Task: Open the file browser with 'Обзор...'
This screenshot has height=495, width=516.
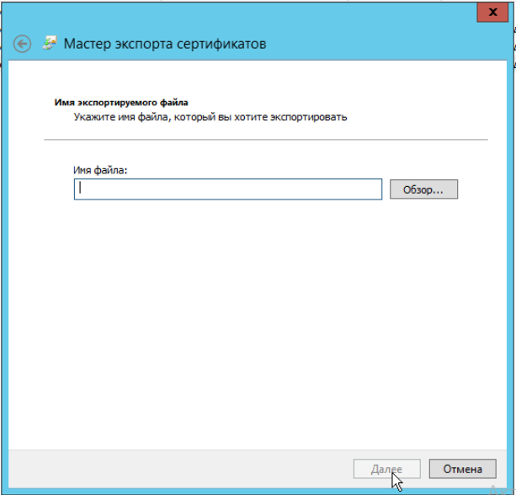Action: (423, 189)
